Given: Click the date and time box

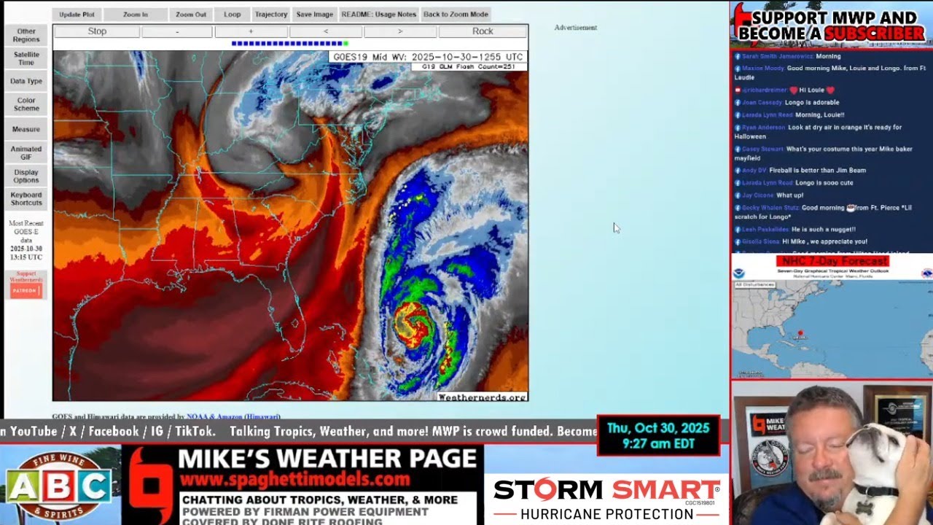Looking at the screenshot, I should [659, 435].
